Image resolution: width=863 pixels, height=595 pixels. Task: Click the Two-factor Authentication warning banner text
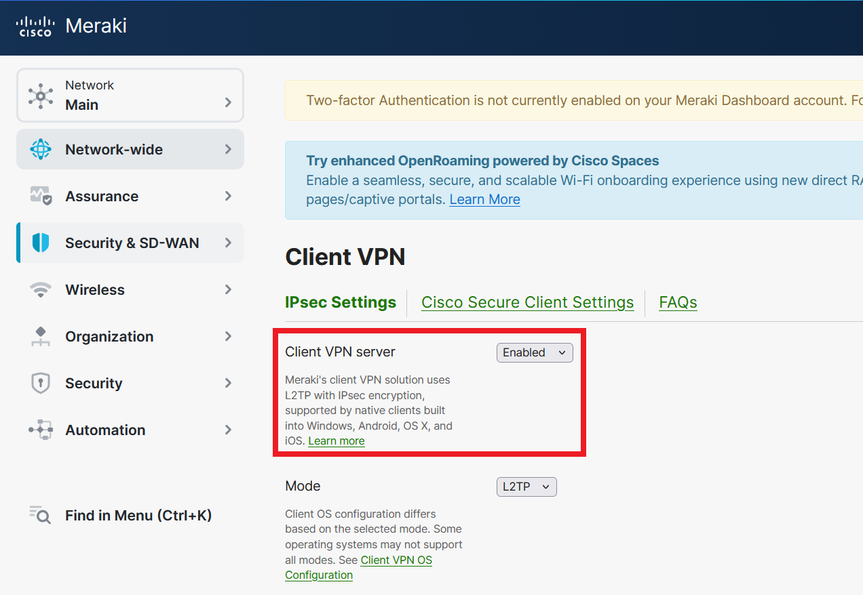(x=584, y=100)
